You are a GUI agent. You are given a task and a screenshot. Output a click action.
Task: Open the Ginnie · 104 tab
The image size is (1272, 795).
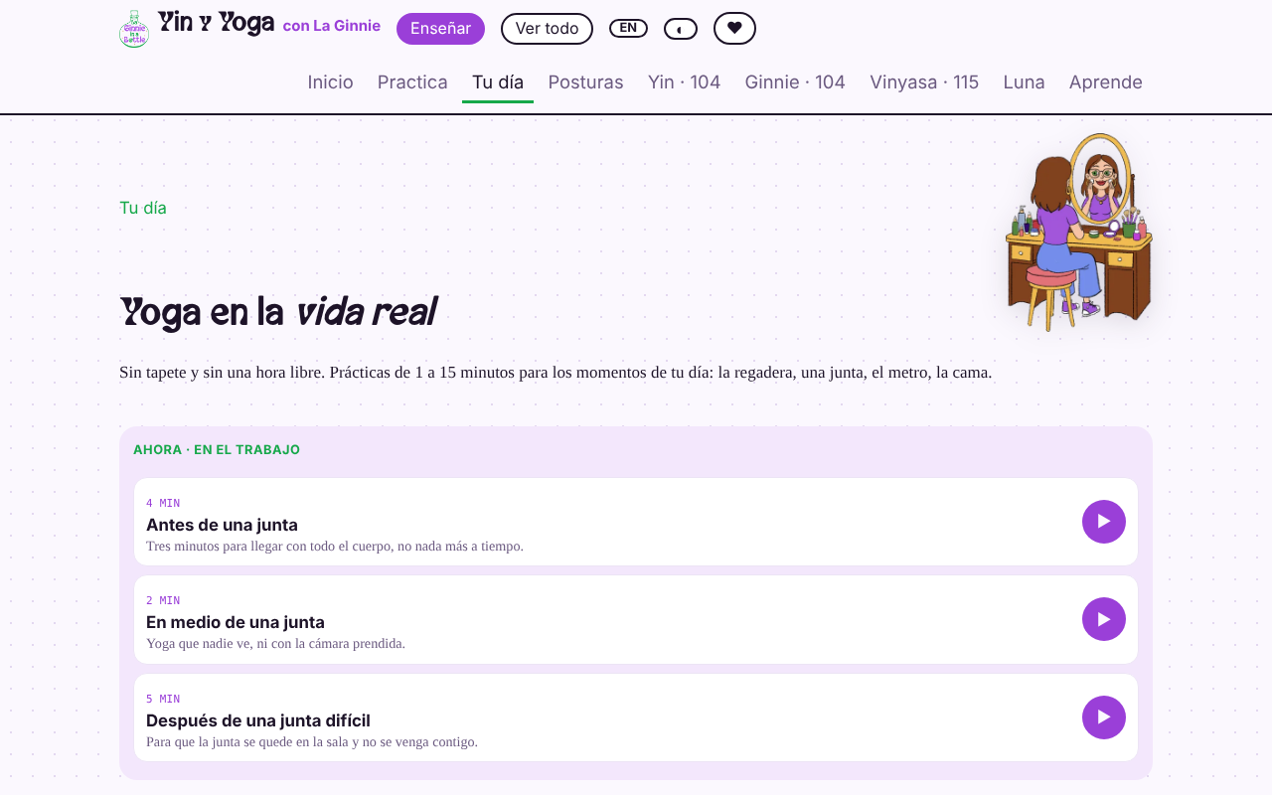click(x=795, y=82)
